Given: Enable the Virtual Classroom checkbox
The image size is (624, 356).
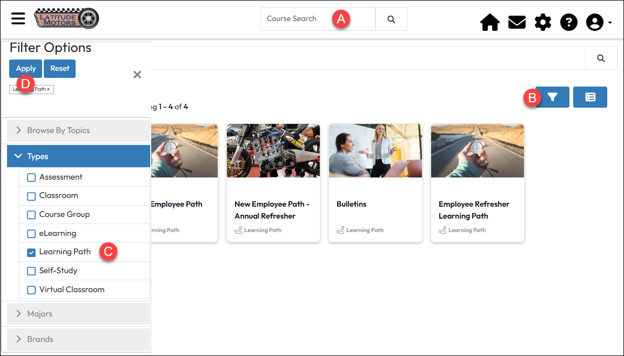Looking at the screenshot, I should [31, 290].
